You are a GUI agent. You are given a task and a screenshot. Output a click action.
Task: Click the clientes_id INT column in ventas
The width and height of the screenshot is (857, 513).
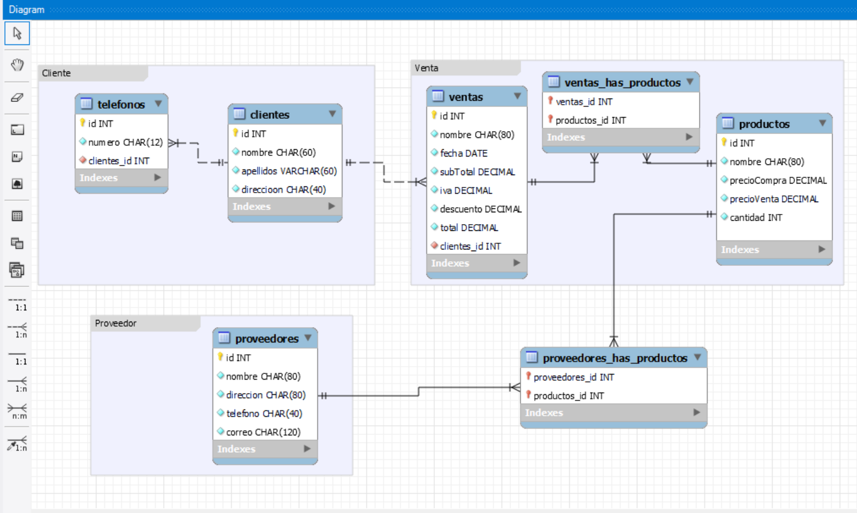[470, 246]
